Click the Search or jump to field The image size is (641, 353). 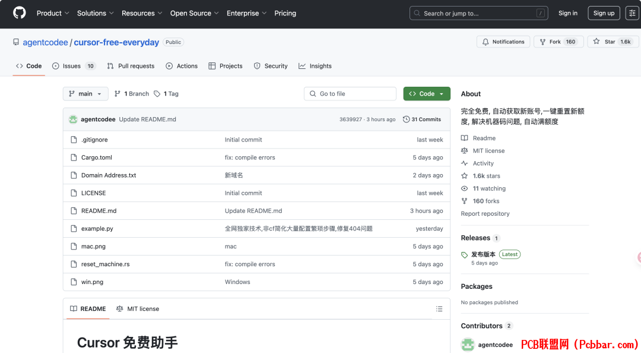point(479,13)
